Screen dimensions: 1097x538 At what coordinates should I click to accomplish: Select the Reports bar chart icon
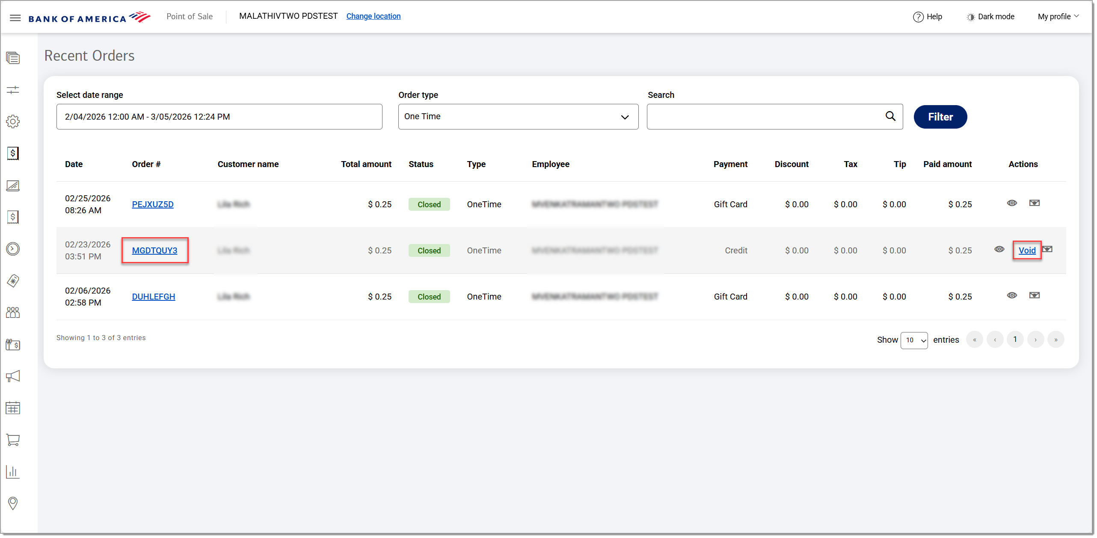pyautogui.click(x=13, y=472)
